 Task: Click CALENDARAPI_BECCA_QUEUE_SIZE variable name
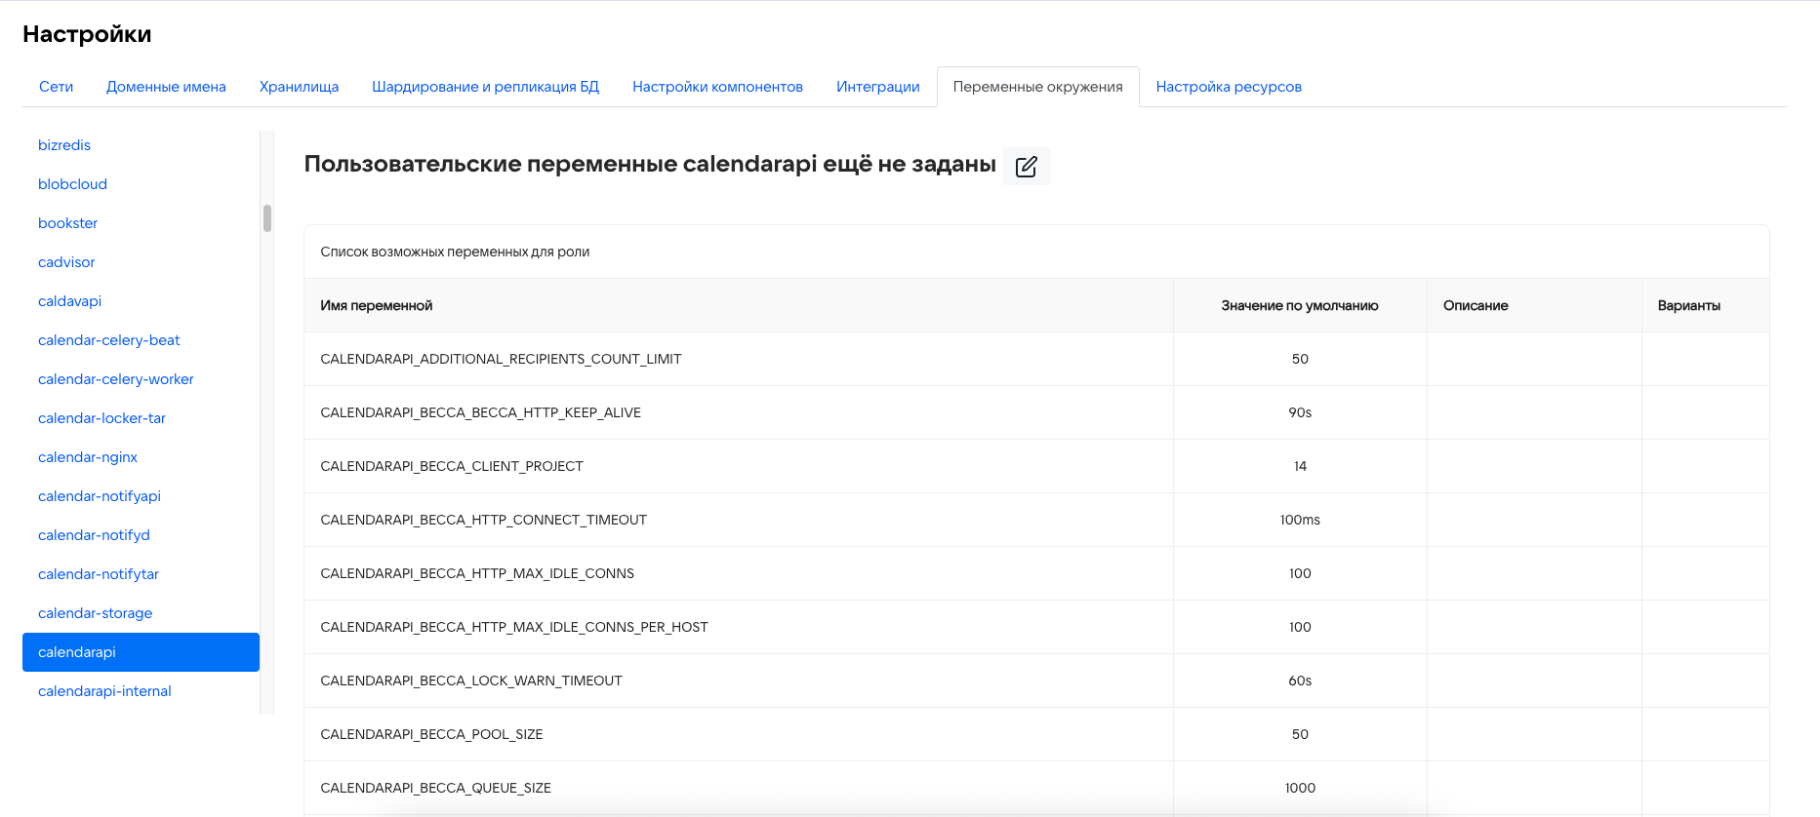436,789
